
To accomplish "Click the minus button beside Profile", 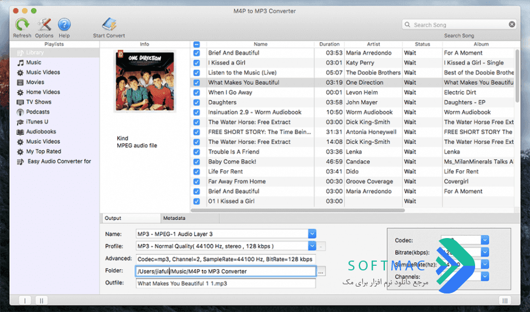I will click(321, 246).
